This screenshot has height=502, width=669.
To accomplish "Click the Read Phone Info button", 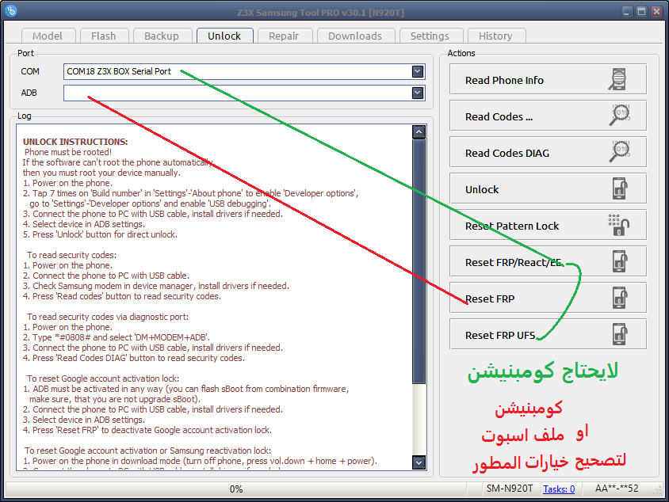I will coord(548,79).
